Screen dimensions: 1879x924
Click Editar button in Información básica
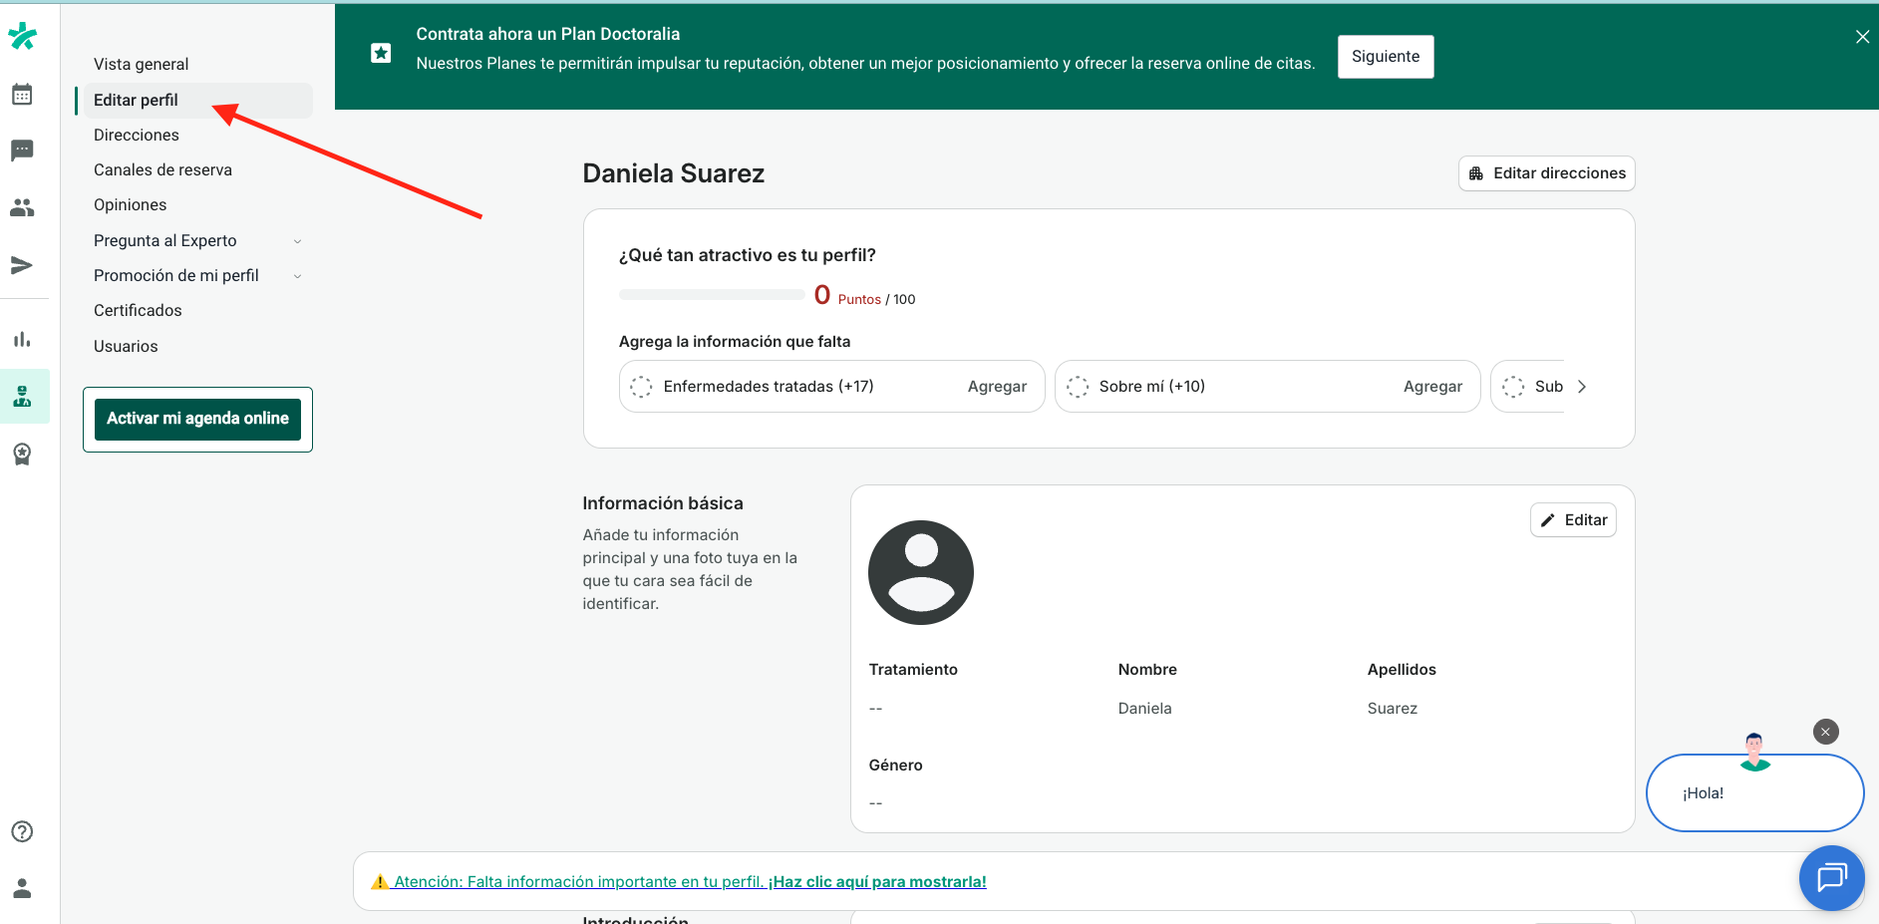(1573, 520)
